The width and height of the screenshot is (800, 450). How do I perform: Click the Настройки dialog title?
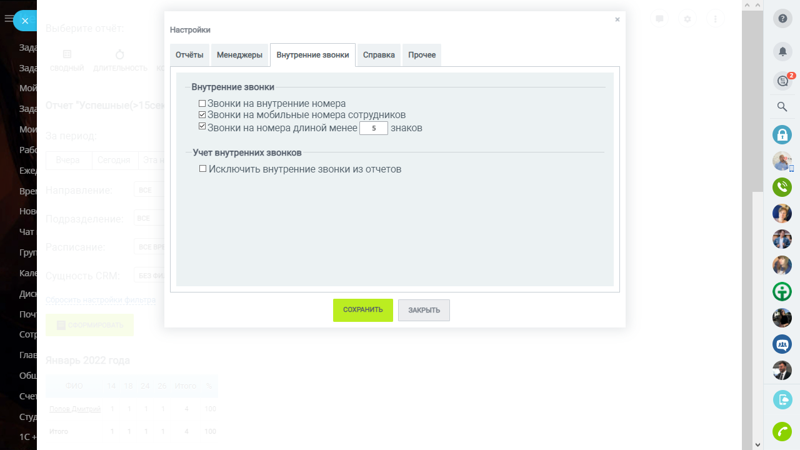[190, 30]
